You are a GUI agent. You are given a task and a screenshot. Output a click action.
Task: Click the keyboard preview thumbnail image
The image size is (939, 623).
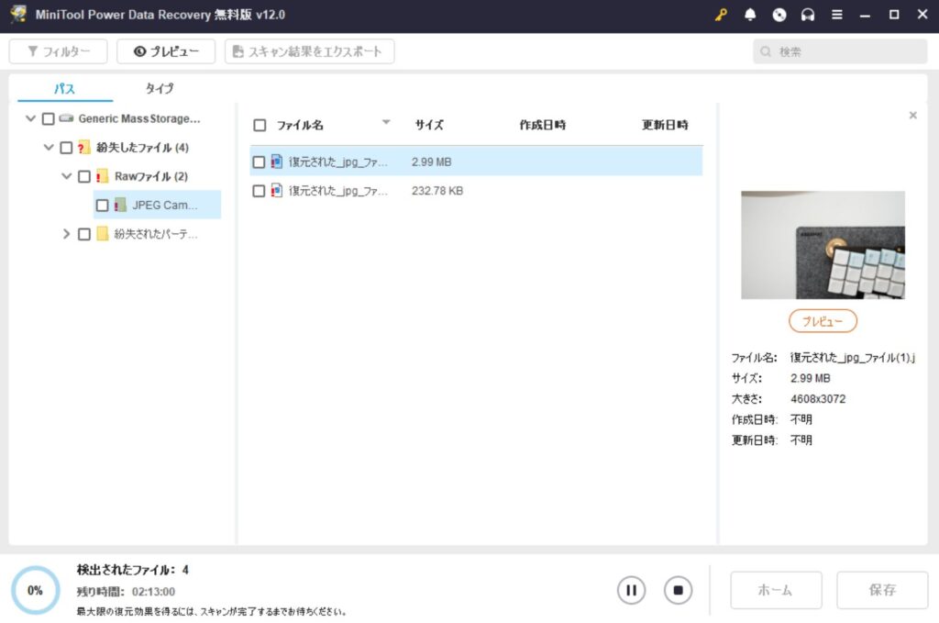[x=823, y=245]
